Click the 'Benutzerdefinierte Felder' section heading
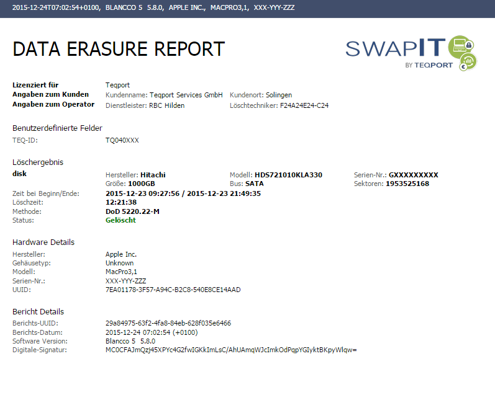Screen dimensions: 495x413 tap(57, 128)
